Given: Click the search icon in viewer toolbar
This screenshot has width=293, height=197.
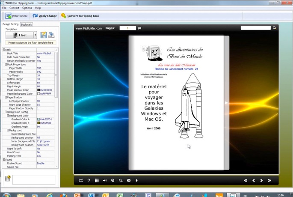Looking at the screenshot, I should [121, 180].
